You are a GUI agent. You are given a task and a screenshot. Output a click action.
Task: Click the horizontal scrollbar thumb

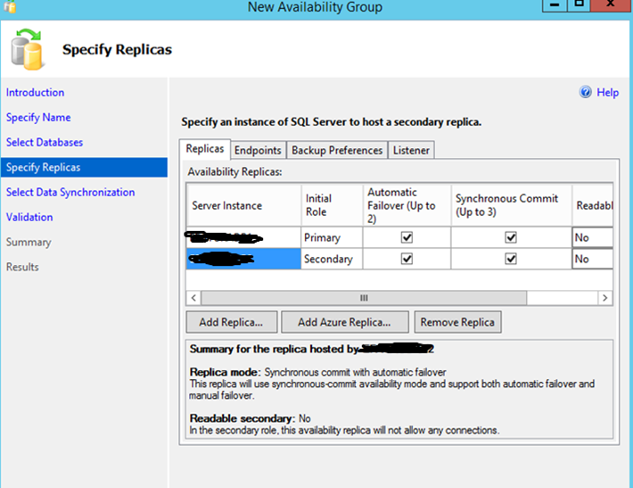[363, 298]
